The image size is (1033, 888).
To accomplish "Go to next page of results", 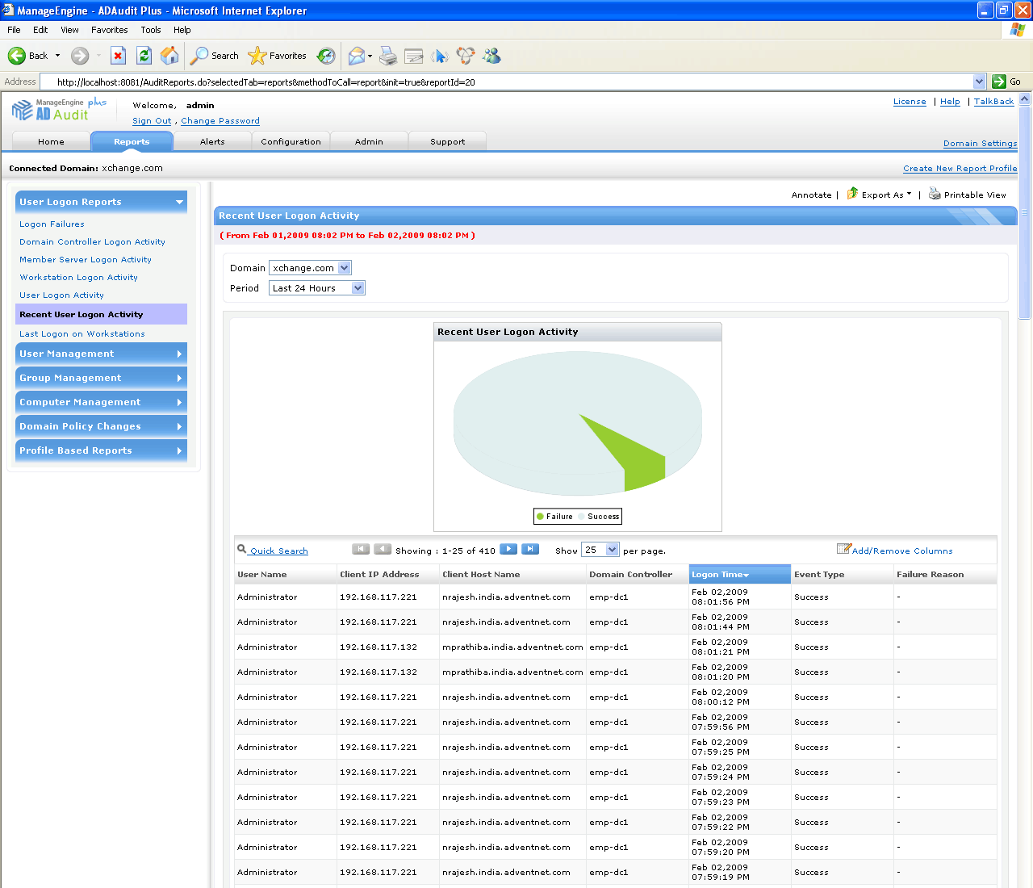I will (x=508, y=550).
